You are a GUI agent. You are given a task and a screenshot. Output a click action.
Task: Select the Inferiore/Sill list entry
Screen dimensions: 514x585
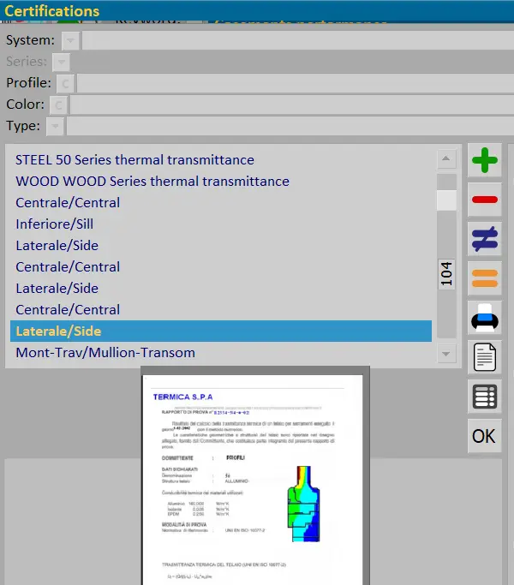55,224
